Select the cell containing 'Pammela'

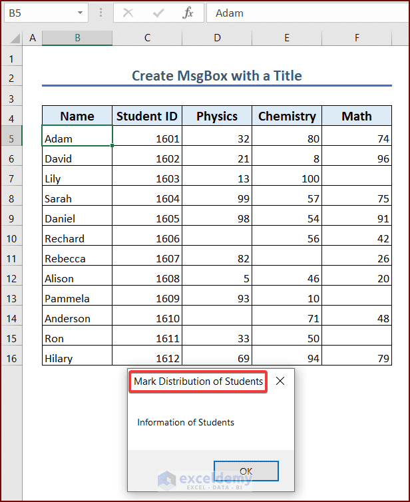(x=77, y=296)
